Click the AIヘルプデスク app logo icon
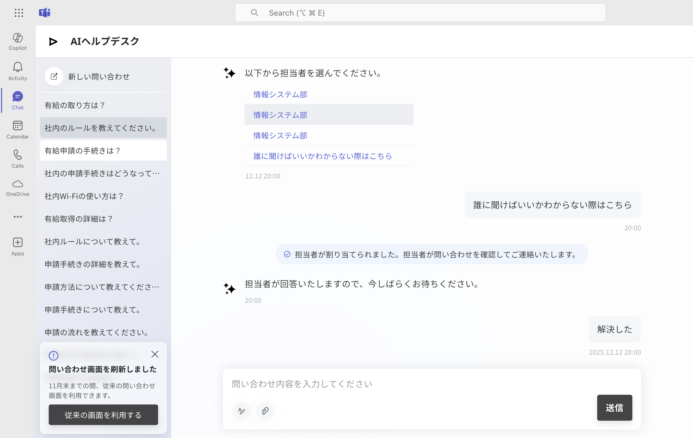The height and width of the screenshot is (438, 693). (x=53, y=42)
